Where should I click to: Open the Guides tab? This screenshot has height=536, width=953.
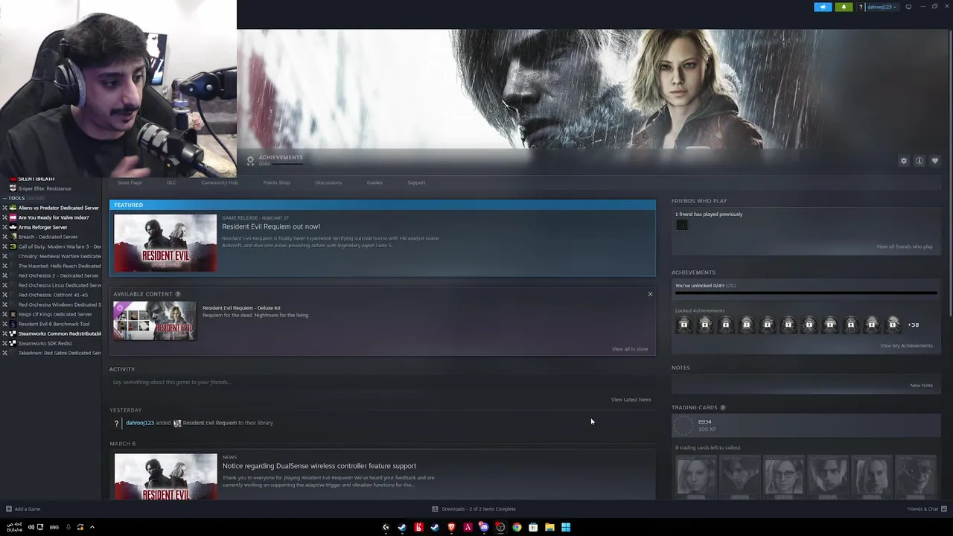(x=374, y=182)
